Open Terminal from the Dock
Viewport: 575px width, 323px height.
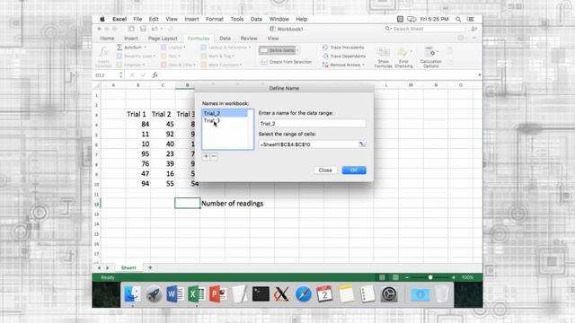261,294
